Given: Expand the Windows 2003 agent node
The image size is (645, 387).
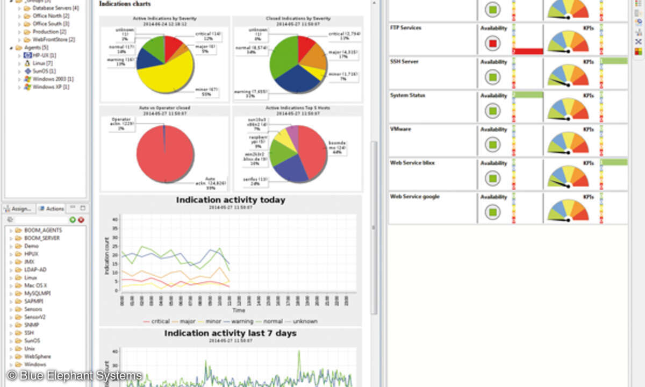Looking at the screenshot, I should coord(19,79).
